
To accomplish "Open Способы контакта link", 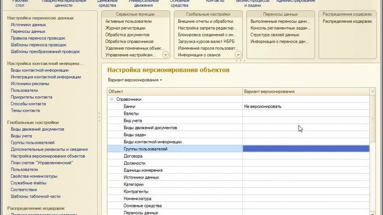I will (28, 104).
